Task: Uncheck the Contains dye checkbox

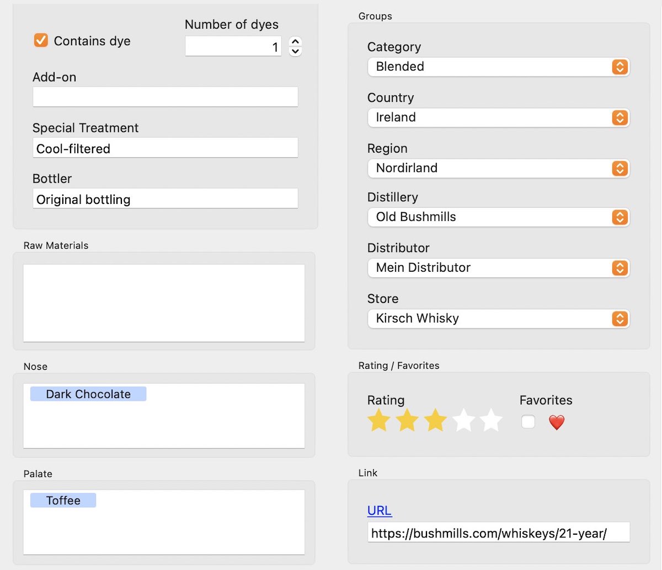Action: point(41,40)
